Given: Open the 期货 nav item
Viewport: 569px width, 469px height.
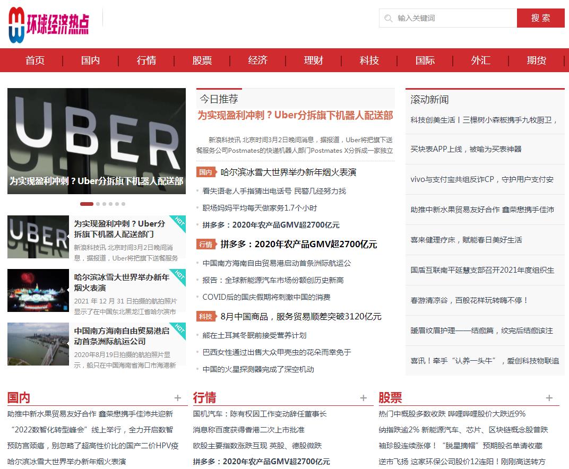Looking at the screenshot, I should coord(536,60).
